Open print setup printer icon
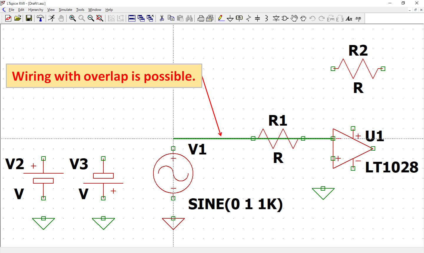Image resolution: width=424 pixels, height=253 pixels. point(201,18)
